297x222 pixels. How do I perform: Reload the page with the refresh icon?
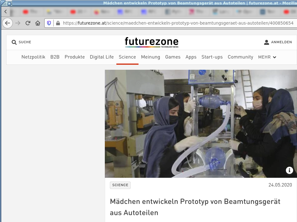(x=28, y=23)
